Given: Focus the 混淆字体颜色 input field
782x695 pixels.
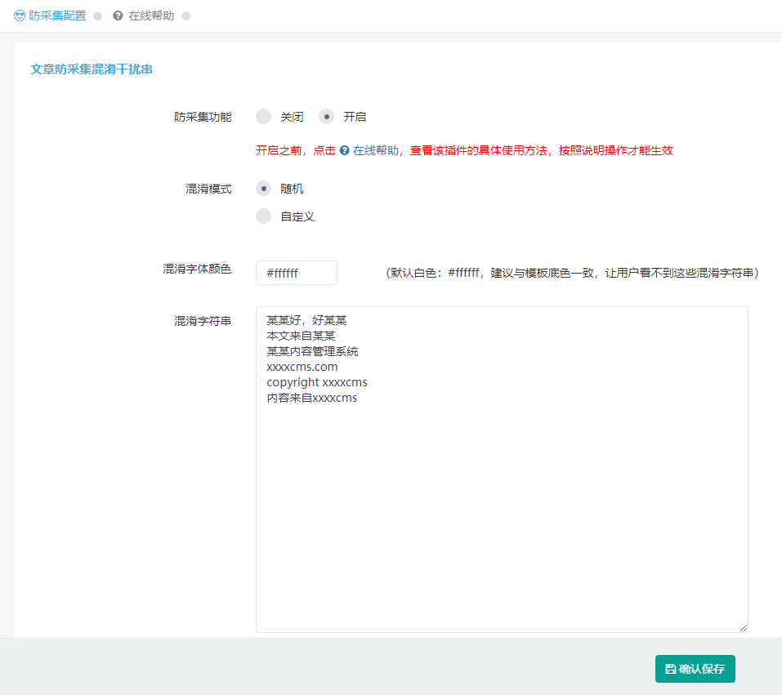Looking at the screenshot, I should [x=297, y=273].
